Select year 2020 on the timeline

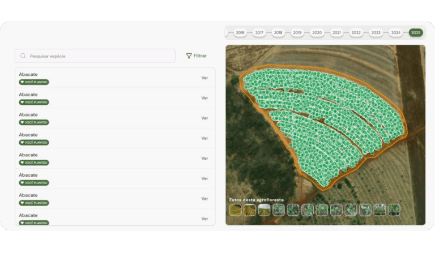click(317, 33)
